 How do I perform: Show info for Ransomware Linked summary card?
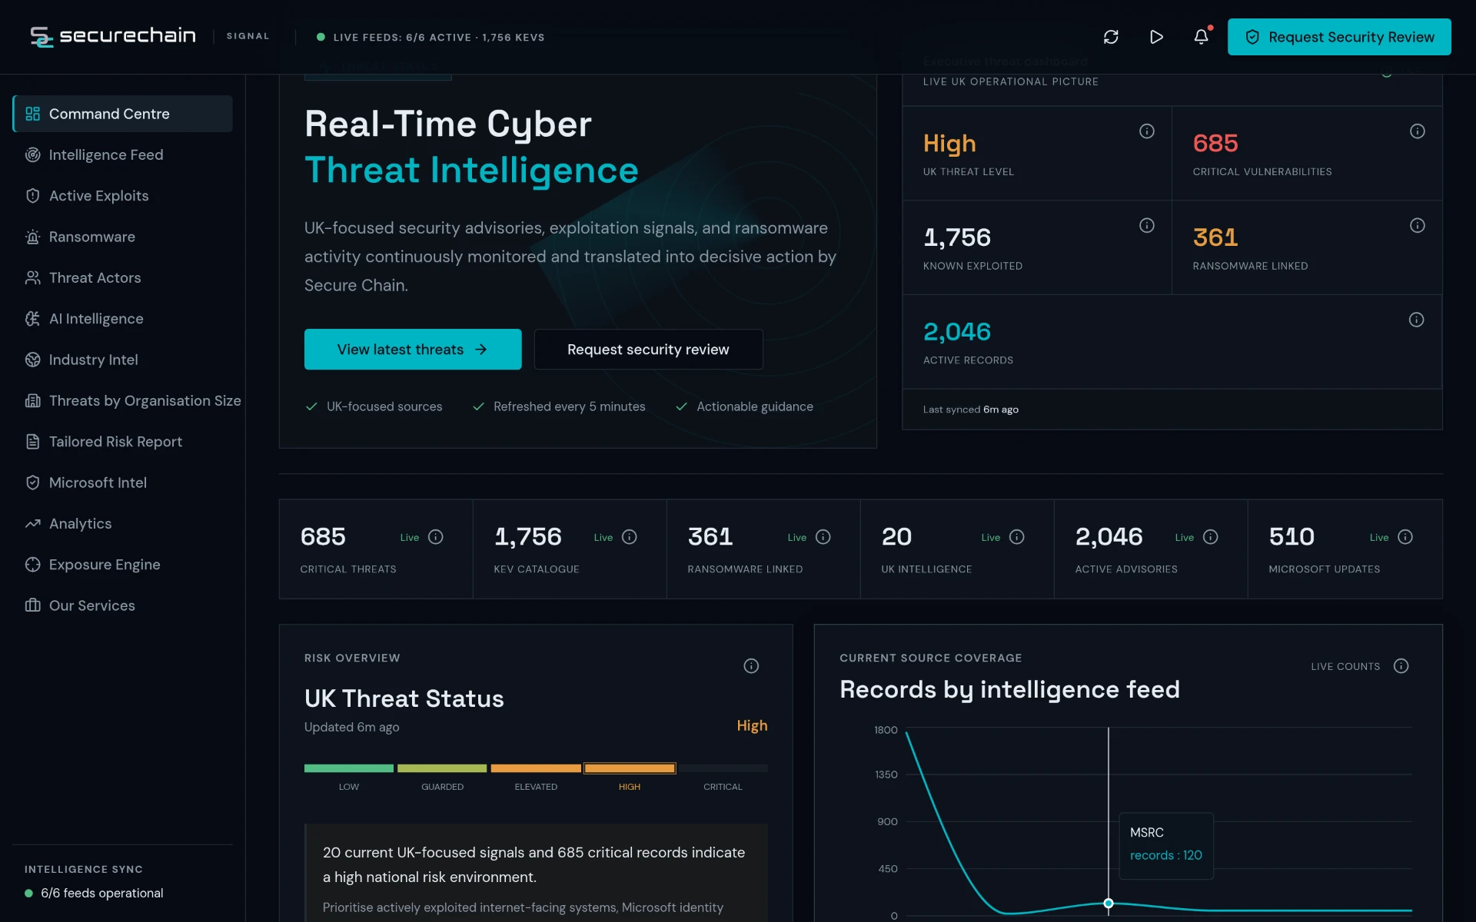tap(1418, 225)
